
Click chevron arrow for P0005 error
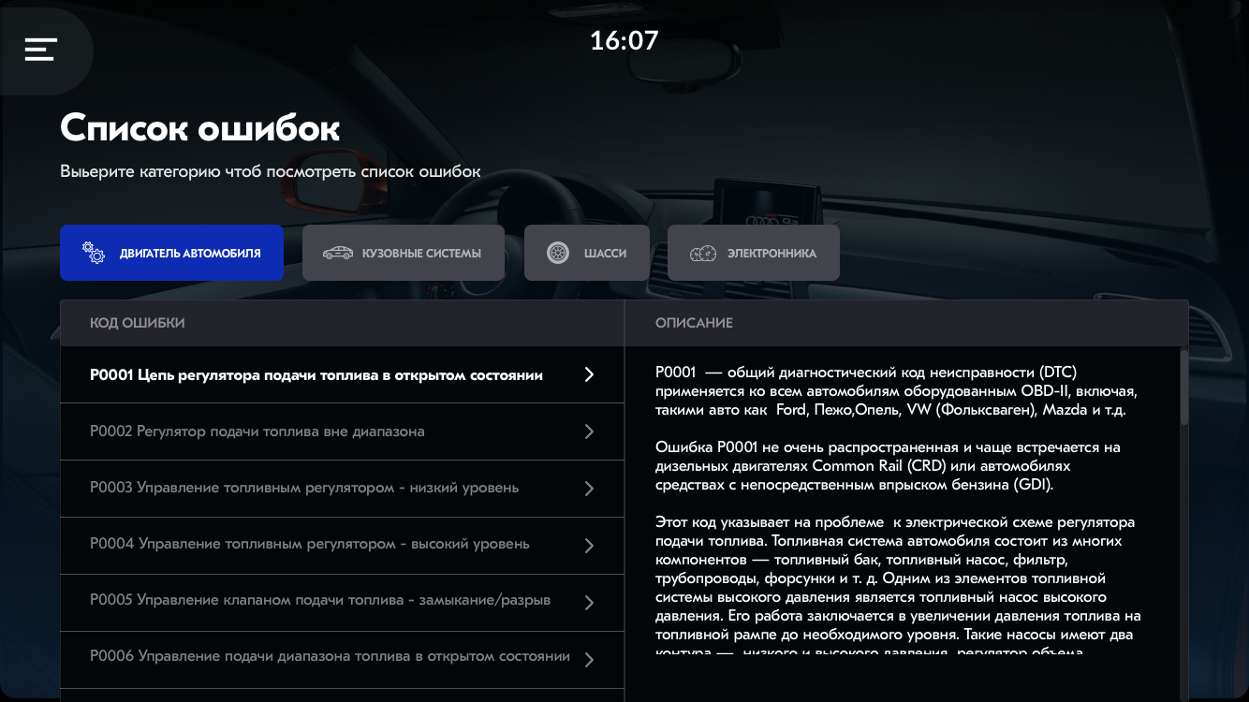coord(589,603)
